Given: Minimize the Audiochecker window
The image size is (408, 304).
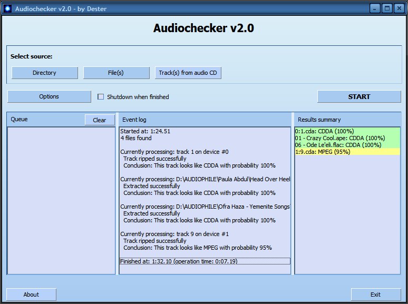Looking at the screenshot, I should click(375, 8).
